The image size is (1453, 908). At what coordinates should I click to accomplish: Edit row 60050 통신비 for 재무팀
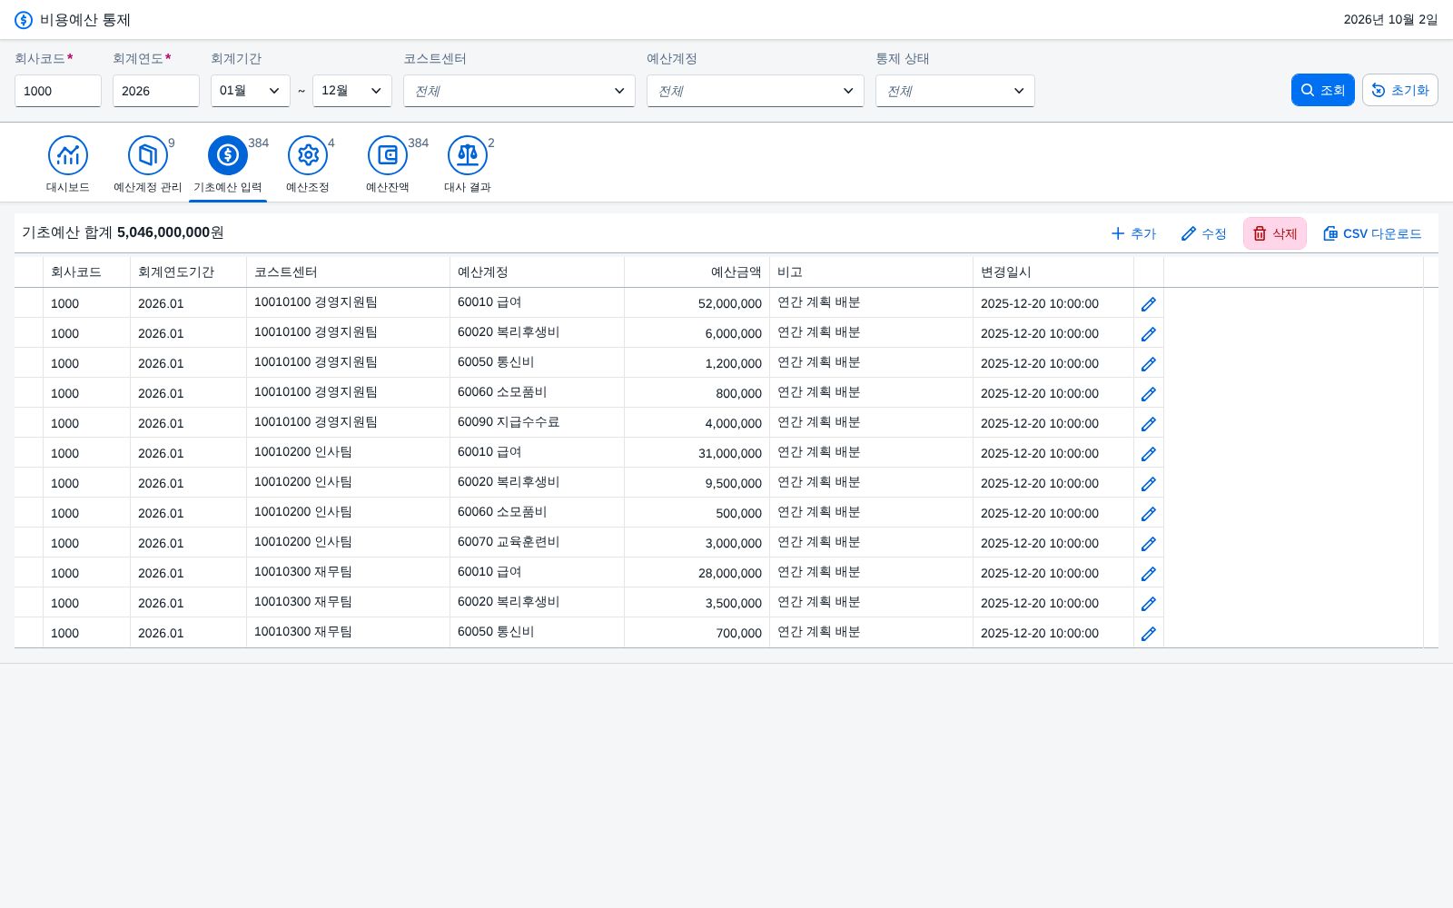coord(1149,634)
